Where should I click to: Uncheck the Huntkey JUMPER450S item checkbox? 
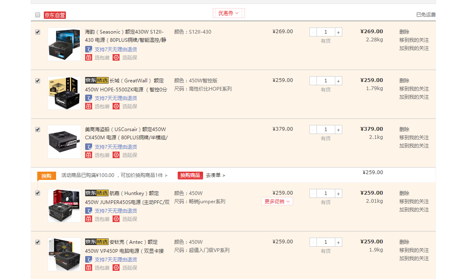tap(38, 193)
